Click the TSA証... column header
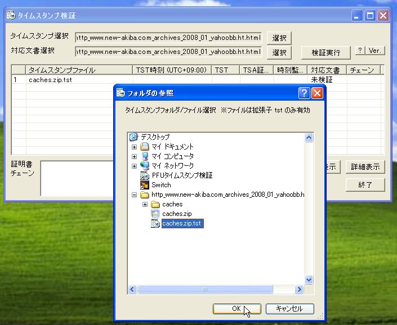This screenshot has height=325, width=397. (x=256, y=70)
